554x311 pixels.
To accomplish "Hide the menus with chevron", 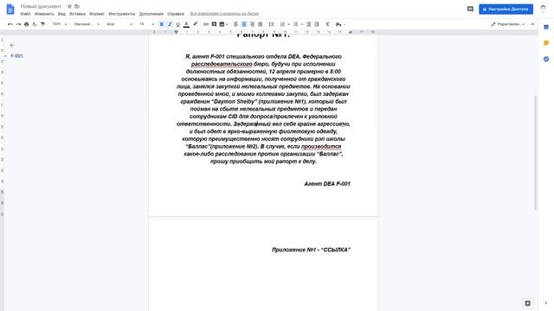I will tap(532, 24).
